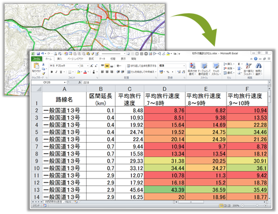This screenshot has height=214, width=278.
Task: Click the Sort and Filter icon
Action: click(x=249, y=66)
